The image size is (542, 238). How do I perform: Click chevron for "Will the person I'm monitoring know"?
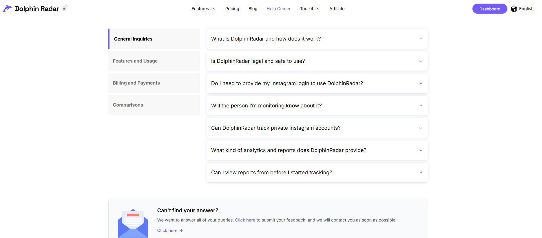click(x=421, y=106)
